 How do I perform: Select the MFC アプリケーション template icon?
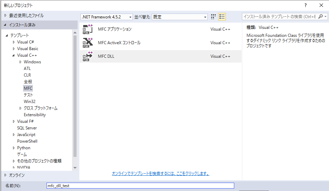(x=87, y=29)
